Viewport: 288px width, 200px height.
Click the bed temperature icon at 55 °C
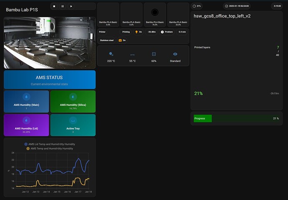pyautogui.click(x=132, y=54)
